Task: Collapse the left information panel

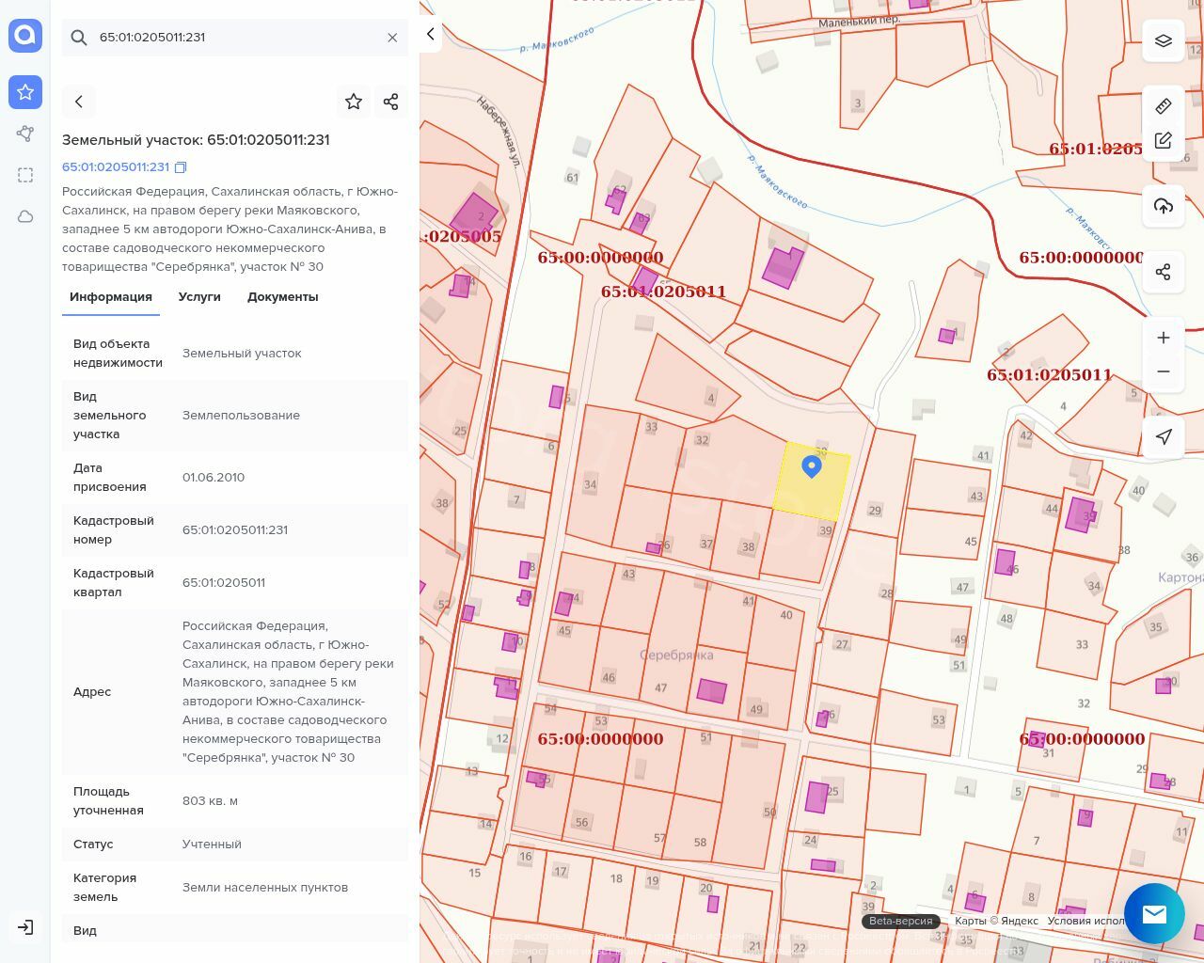Action: pos(430,35)
